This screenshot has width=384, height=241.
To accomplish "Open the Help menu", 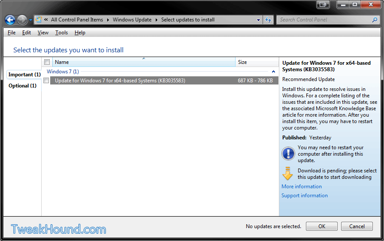I will pos(80,33).
